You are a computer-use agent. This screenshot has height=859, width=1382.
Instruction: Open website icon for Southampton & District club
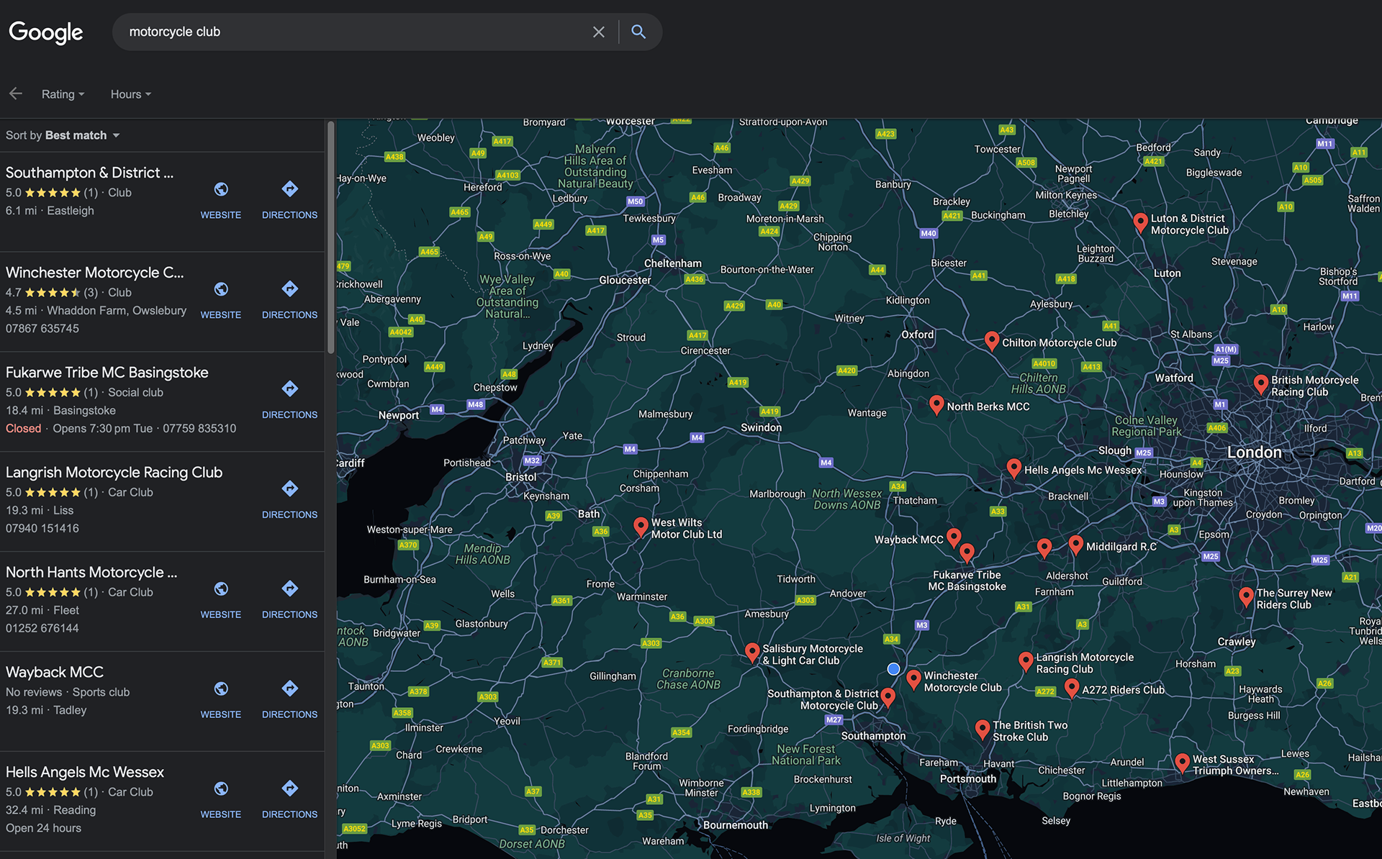click(221, 189)
